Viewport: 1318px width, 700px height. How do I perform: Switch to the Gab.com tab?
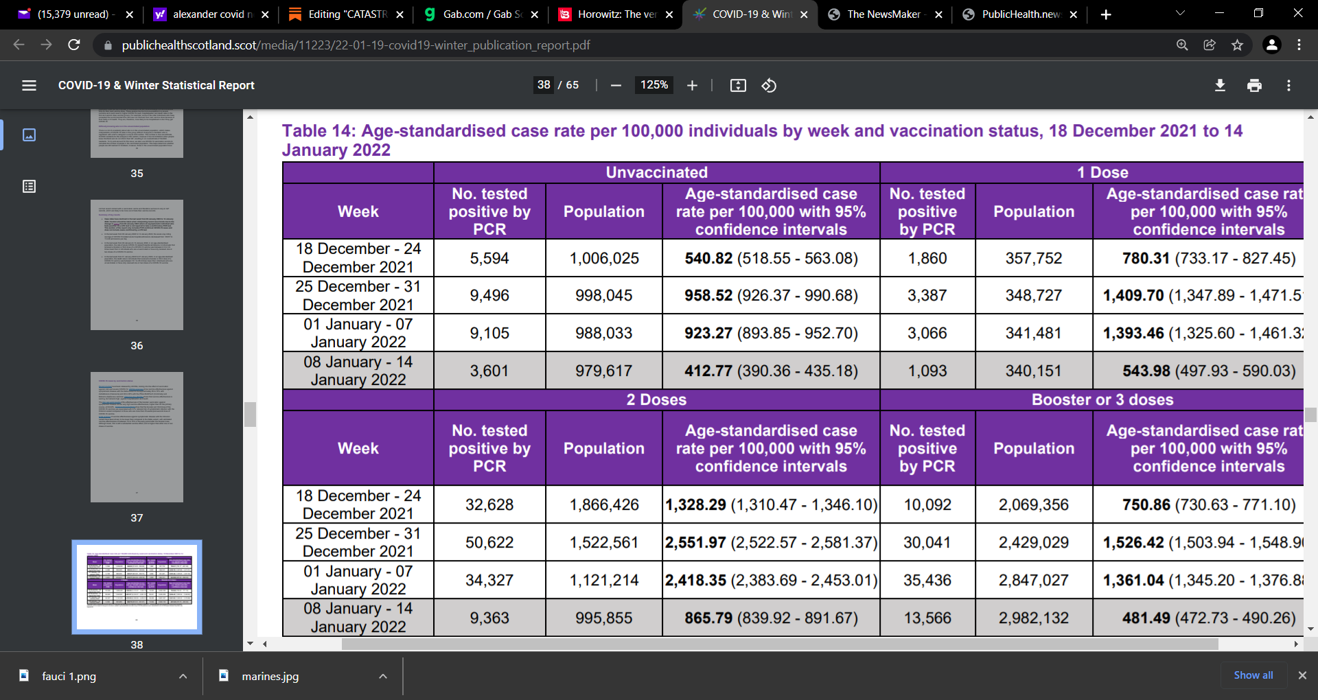point(481,14)
